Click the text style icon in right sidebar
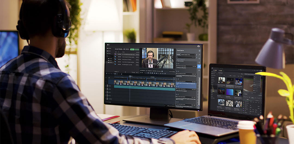The width and height of the screenshot is (294, 144). click(199, 62)
